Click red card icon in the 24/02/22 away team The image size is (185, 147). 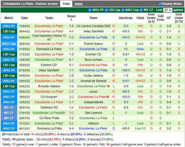click(x=108, y=86)
